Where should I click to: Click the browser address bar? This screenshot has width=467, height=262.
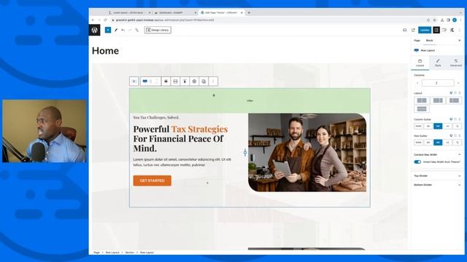(268, 20)
